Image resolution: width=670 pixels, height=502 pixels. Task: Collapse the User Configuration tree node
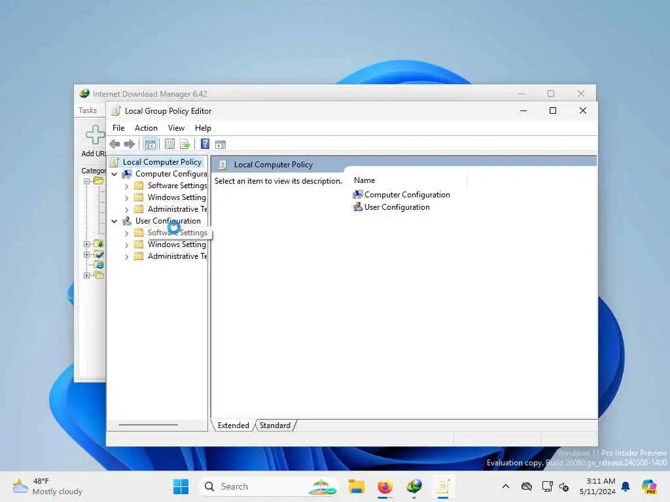coord(114,221)
